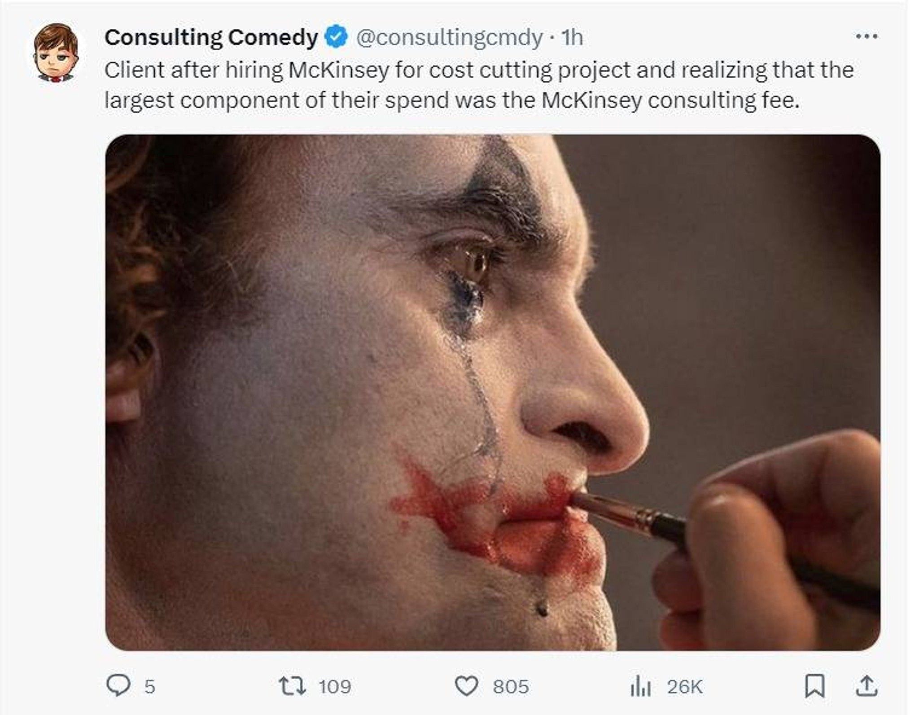Click the repost count 109
This screenshot has width=919, height=715.
pyautogui.click(x=335, y=687)
